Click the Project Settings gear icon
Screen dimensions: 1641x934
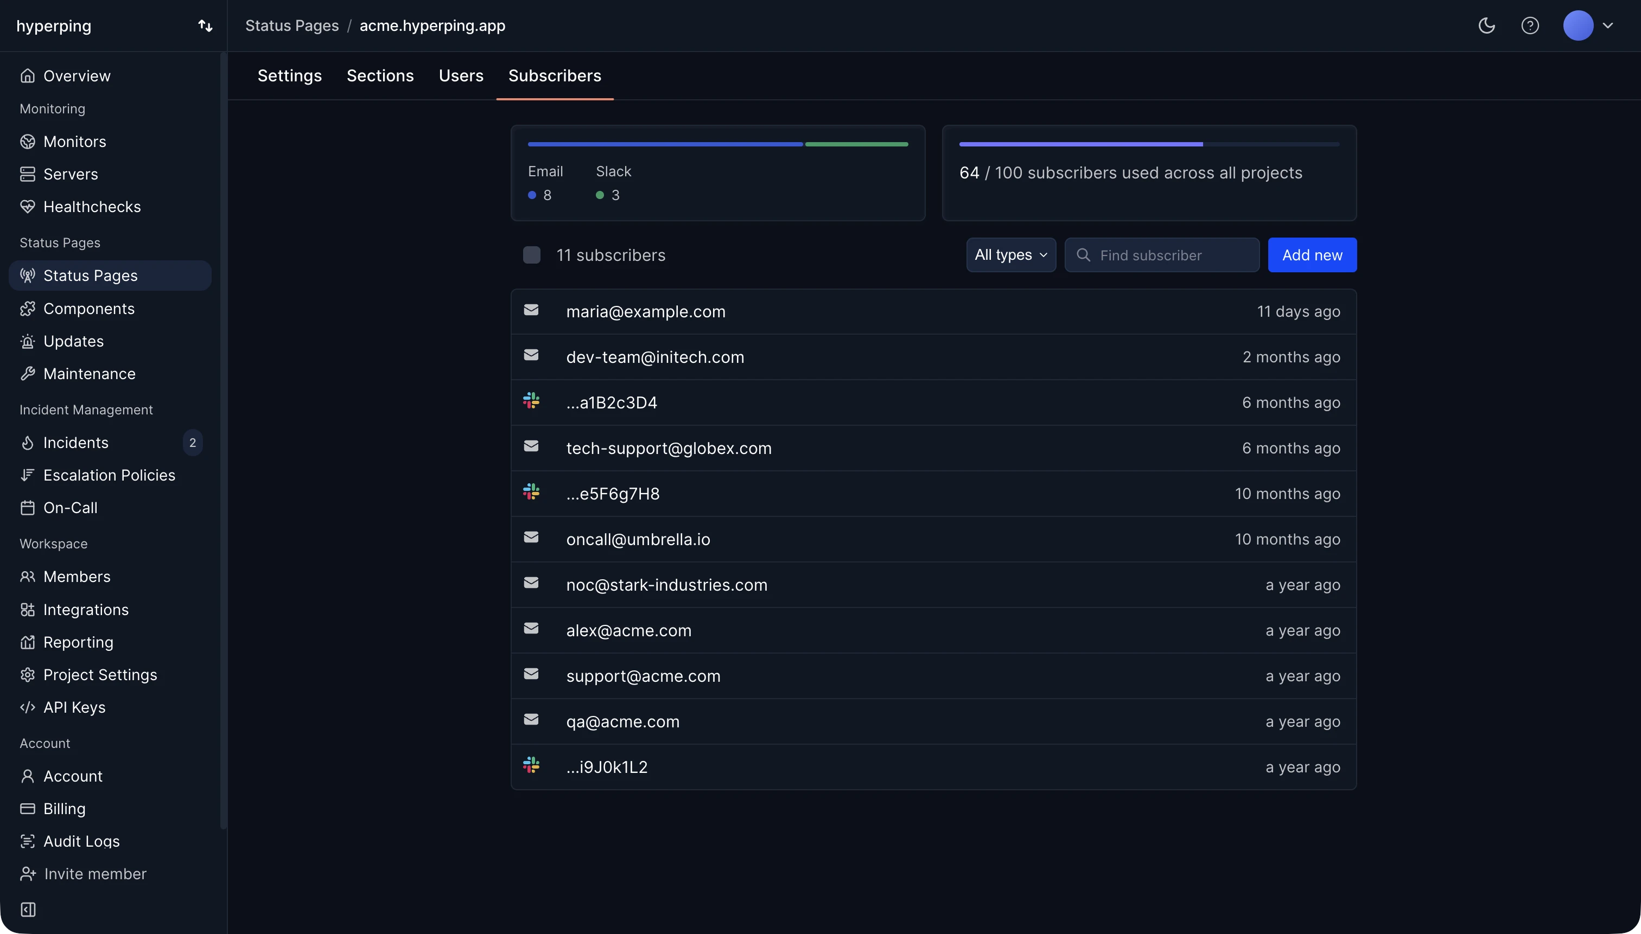coord(27,675)
